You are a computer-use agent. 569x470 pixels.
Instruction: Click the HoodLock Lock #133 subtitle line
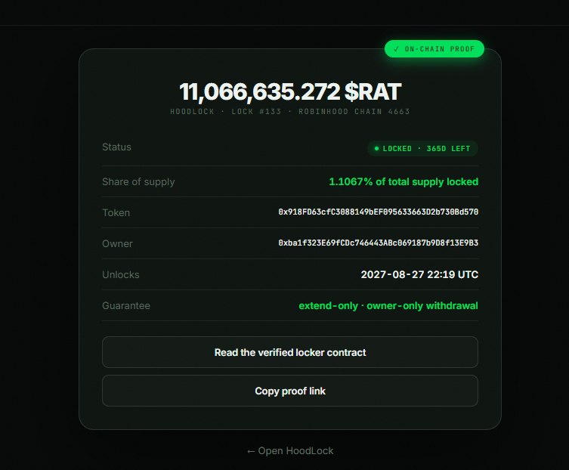click(x=290, y=111)
